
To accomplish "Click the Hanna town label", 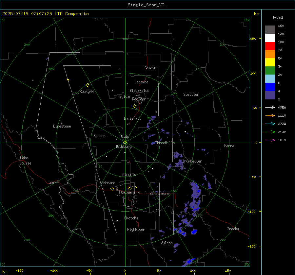I will [x=229, y=146].
